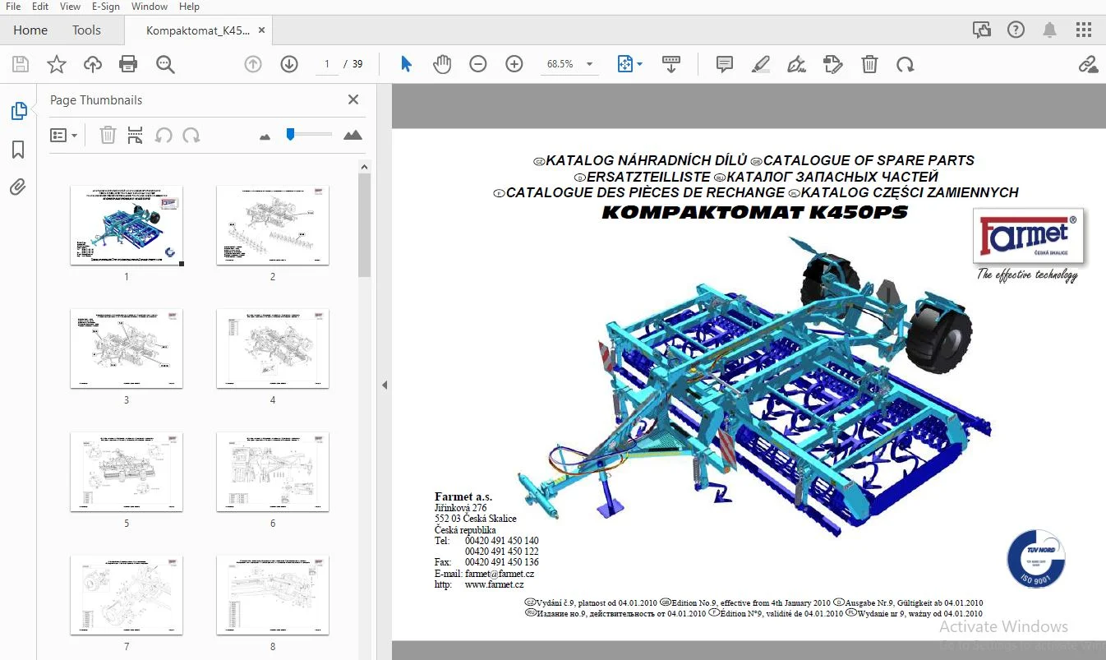Zoom out with the minus circle
Image resolution: width=1106 pixels, height=660 pixels.
click(x=478, y=64)
